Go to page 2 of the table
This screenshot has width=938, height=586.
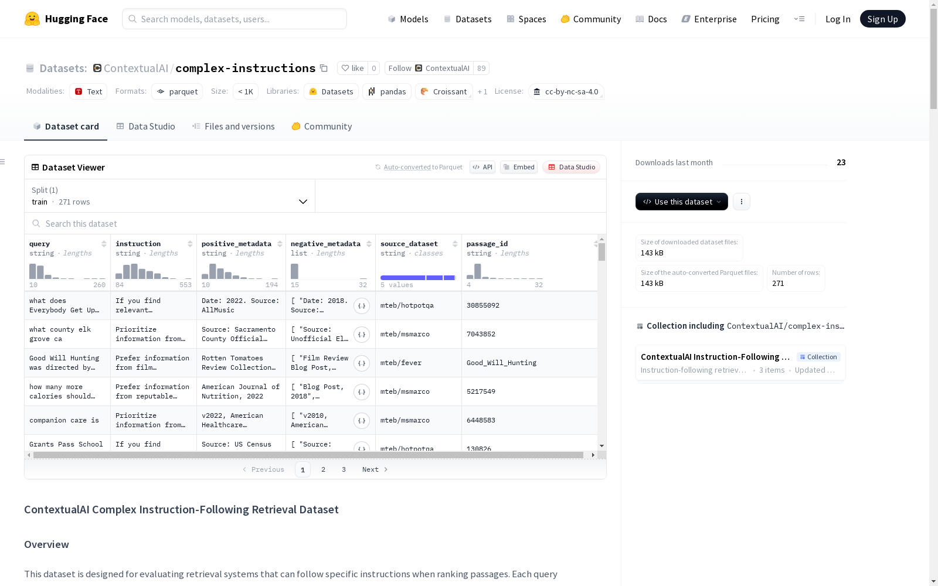pos(323,469)
